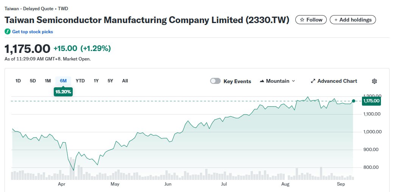Click the Add holdings button
This screenshot has width=393, height=192.
pos(353,20)
